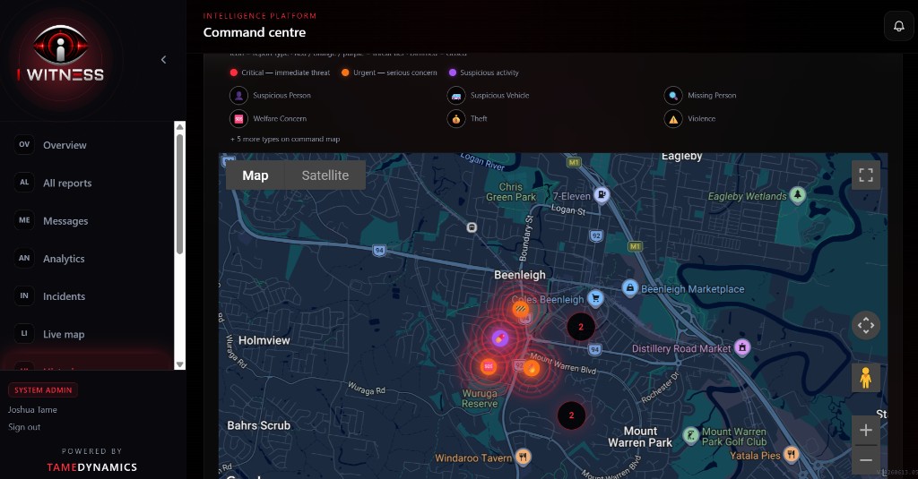Screen dimensions: 918x479
Task: Click the Welfare Concern legend icon
Action: pos(238,119)
